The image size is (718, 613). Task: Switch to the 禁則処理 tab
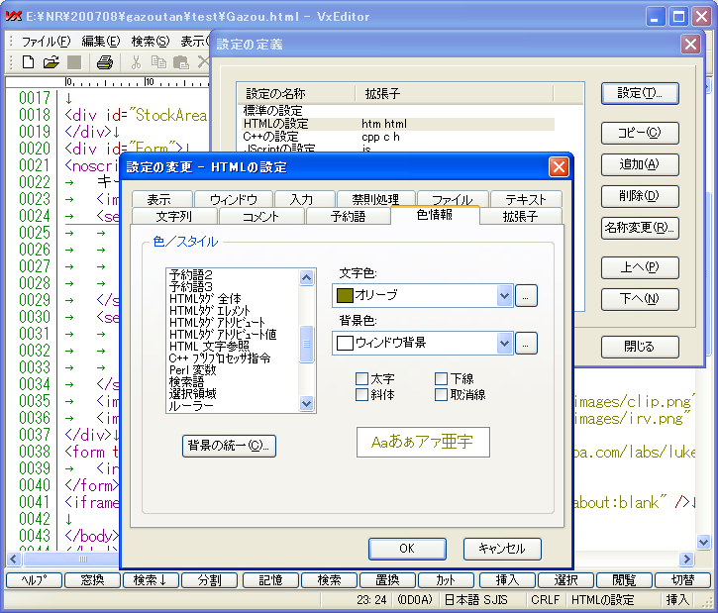click(375, 199)
